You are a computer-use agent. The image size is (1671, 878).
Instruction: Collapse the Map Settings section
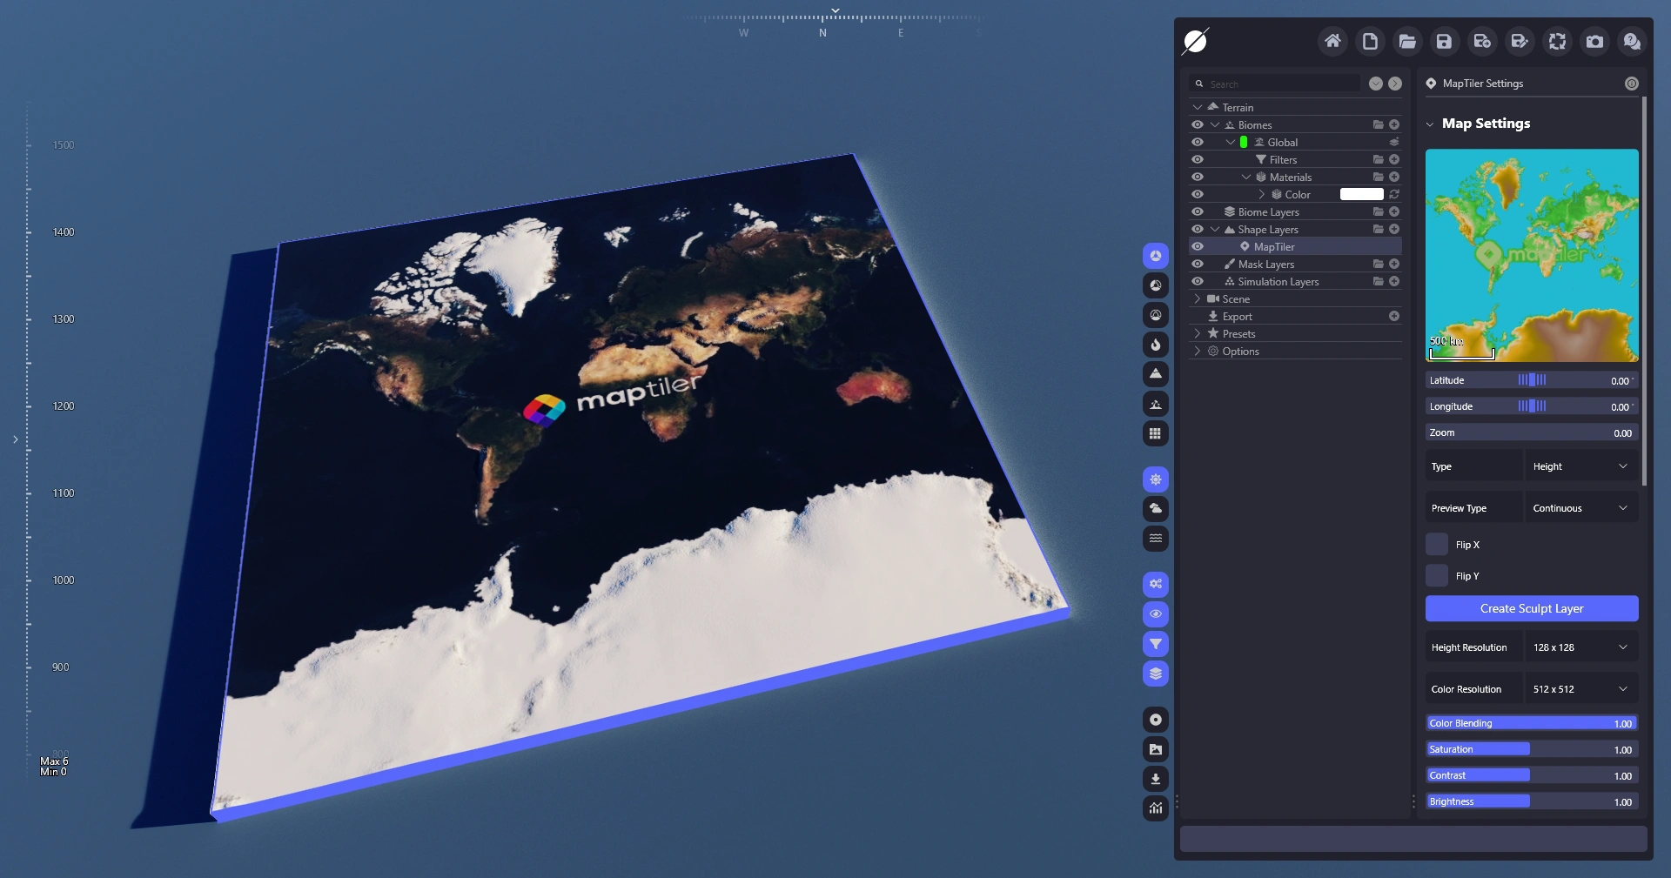(1430, 124)
